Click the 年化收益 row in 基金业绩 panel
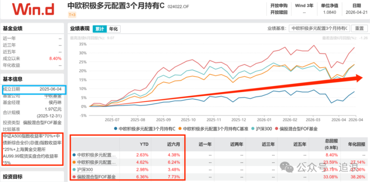This screenshot has width=370, height=182. [32, 65]
